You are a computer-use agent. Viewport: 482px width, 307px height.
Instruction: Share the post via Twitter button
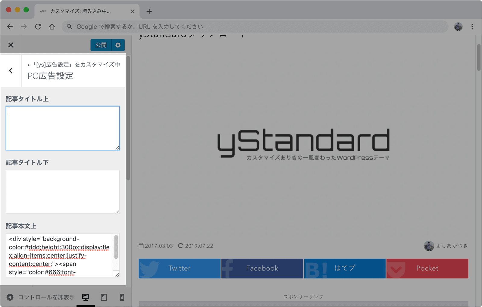coord(180,268)
